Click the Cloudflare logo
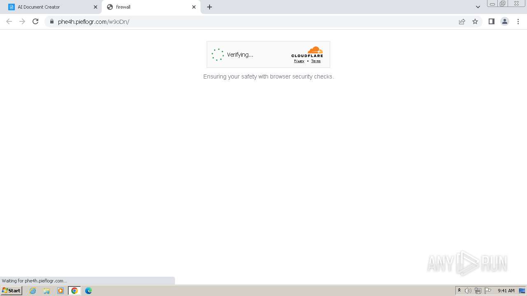Image resolution: width=527 pixels, height=296 pixels. click(307, 52)
